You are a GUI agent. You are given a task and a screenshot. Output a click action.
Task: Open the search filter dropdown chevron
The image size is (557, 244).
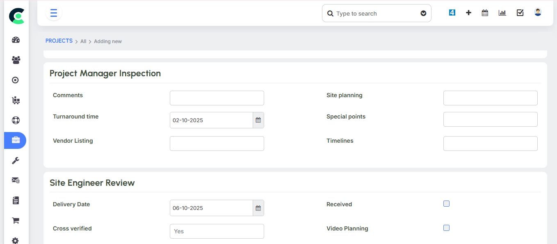coord(423,13)
